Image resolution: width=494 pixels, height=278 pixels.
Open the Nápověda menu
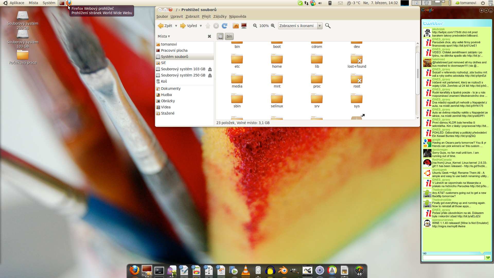[x=237, y=16]
